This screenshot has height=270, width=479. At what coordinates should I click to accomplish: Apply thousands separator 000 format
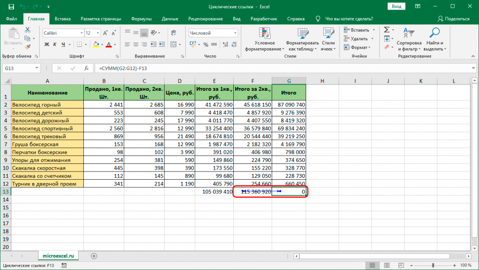214,44
